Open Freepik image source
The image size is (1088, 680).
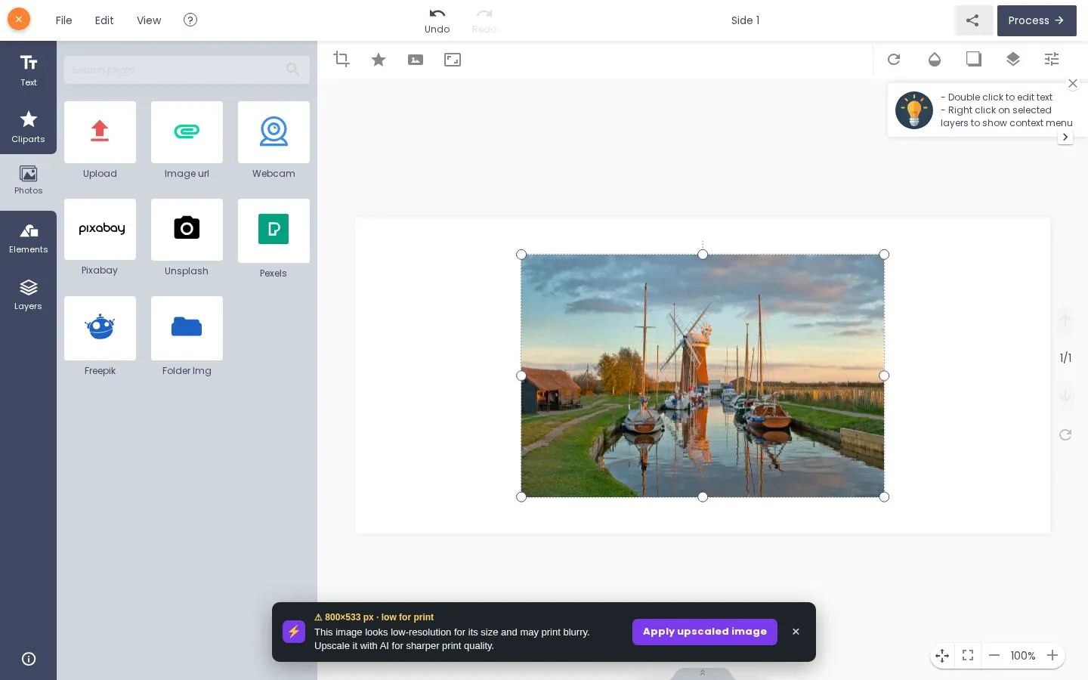(x=100, y=328)
